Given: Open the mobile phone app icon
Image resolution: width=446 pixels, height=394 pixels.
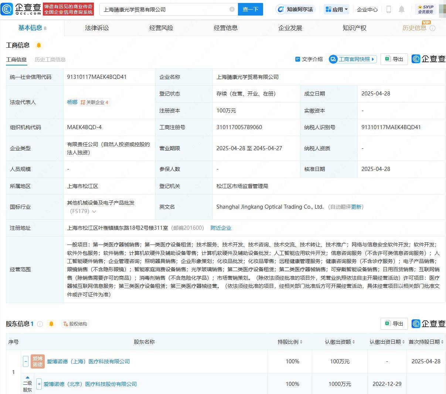Looking at the screenshot, I should tap(388, 9).
